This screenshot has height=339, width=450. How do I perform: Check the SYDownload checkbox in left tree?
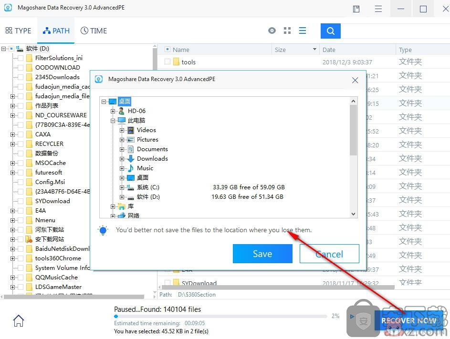point(21,201)
